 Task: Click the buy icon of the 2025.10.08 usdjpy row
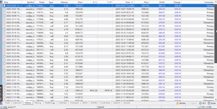pyautogui.click(x=4, y=12)
